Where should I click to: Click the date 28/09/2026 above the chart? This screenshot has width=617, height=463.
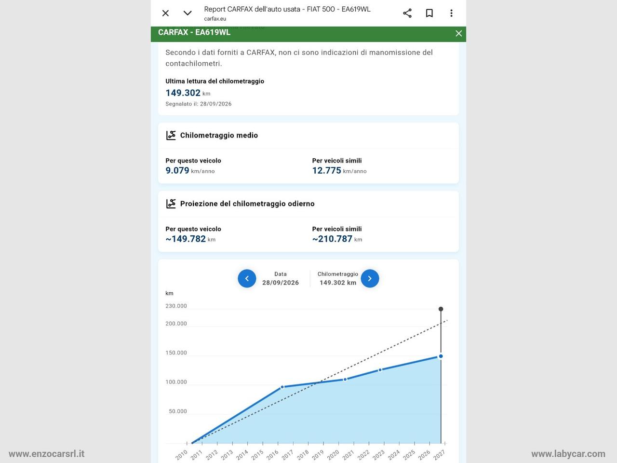(281, 283)
